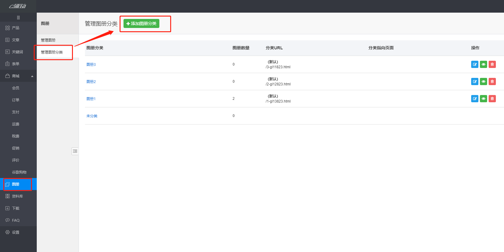Collapse the 商城 menu arrow
504x252 pixels.
(x=32, y=76)
